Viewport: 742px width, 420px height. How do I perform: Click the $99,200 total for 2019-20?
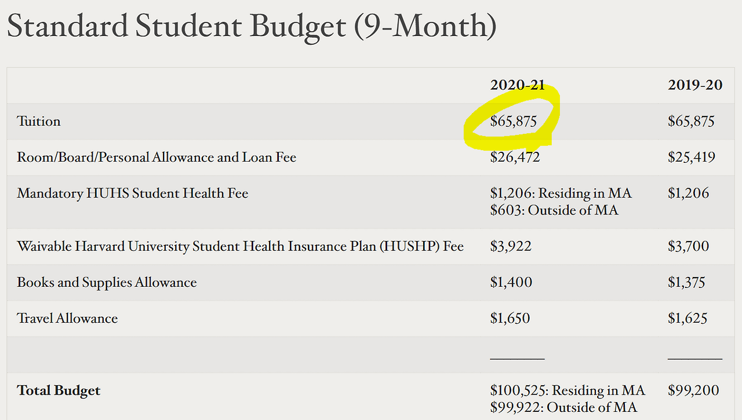pyautogui.click(x=693, y=390)
